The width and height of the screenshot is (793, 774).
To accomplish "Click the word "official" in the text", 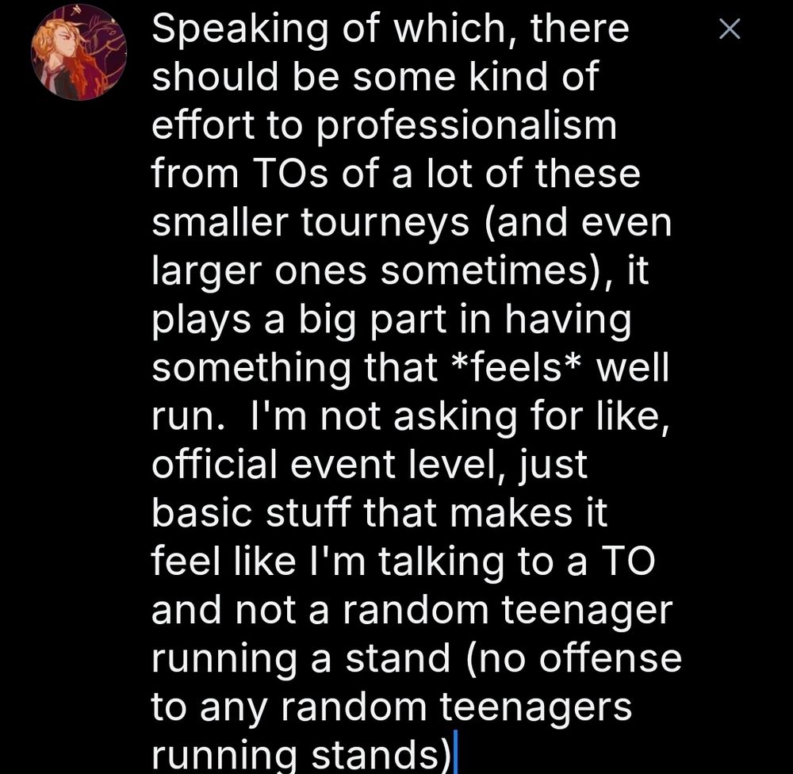I will [215, 464].
